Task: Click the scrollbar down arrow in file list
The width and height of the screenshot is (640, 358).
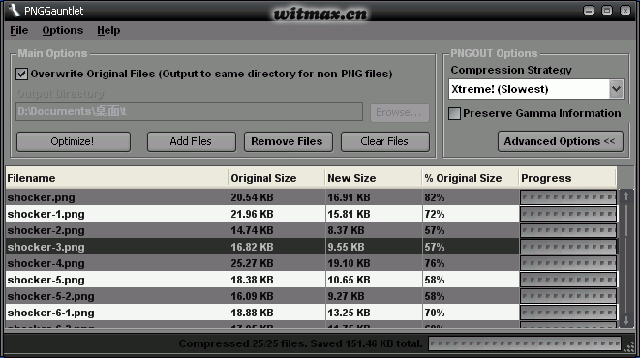Action: pos(625,320)
